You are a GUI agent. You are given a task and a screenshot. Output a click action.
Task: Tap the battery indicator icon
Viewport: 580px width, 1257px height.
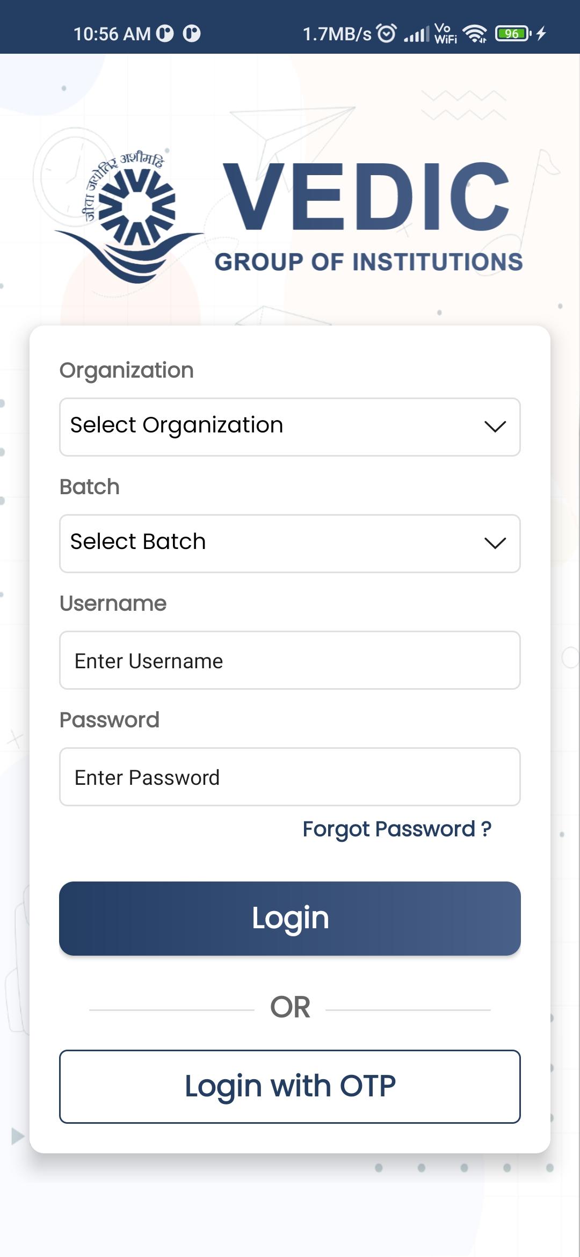click(x=513, y=33)
